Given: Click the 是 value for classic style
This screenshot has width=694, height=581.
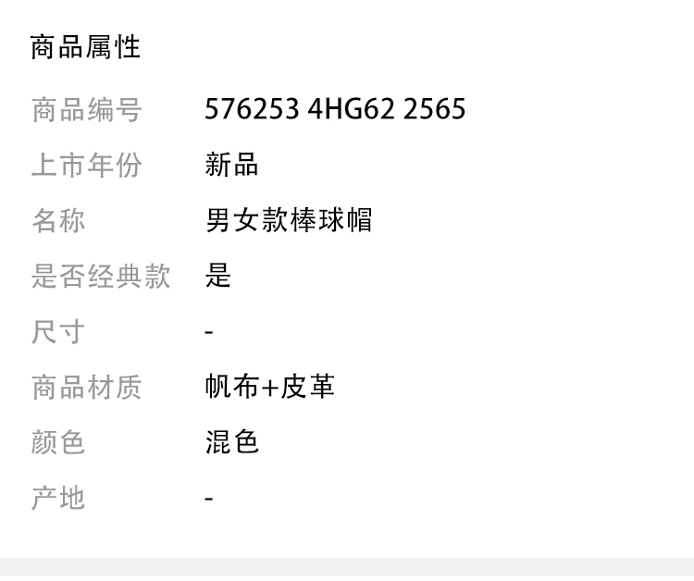Looking at the screenshot, I should [217, 275].
